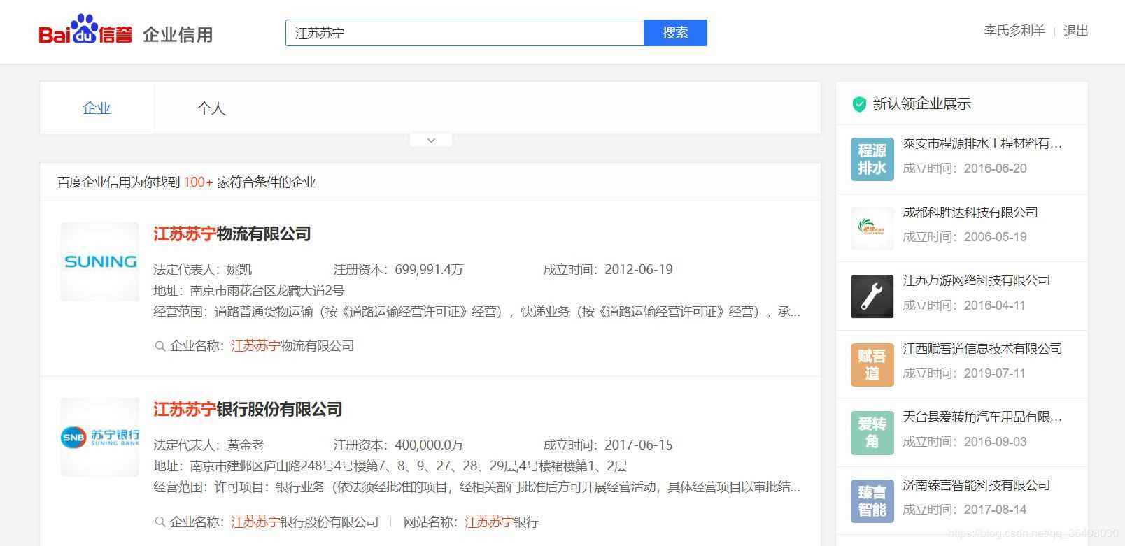Click the 退出 logout link

(1075, 31)
